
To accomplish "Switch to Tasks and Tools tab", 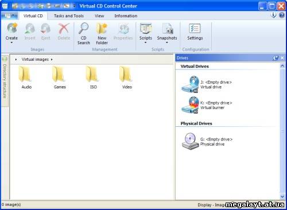I will pyautogui.click(x=69, y=16).
